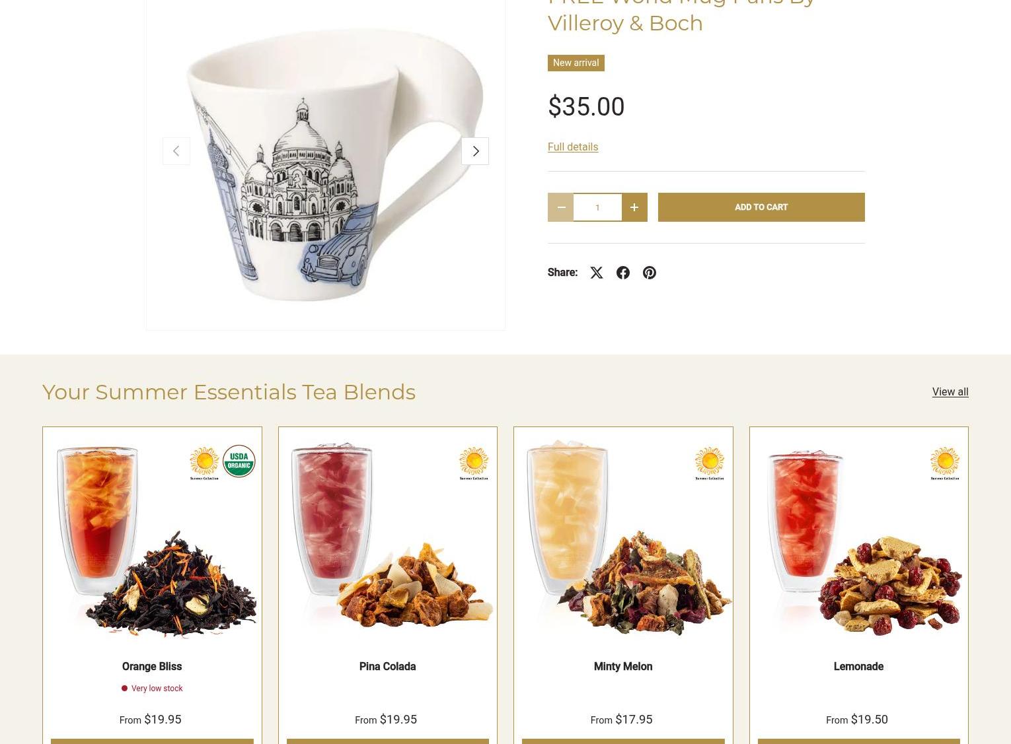Click Summer Collection badge on Pina Colada
The height and width of the screenshot is (744, 1011).
tap(474, 463)
